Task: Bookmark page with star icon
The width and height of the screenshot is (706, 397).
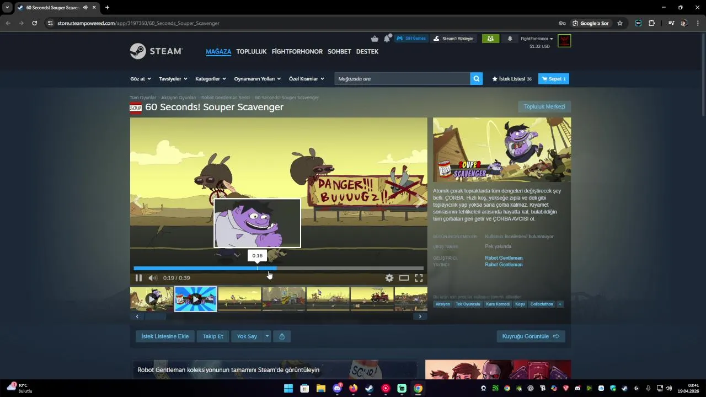Action: pyautogui.click(x=620, y=23)
